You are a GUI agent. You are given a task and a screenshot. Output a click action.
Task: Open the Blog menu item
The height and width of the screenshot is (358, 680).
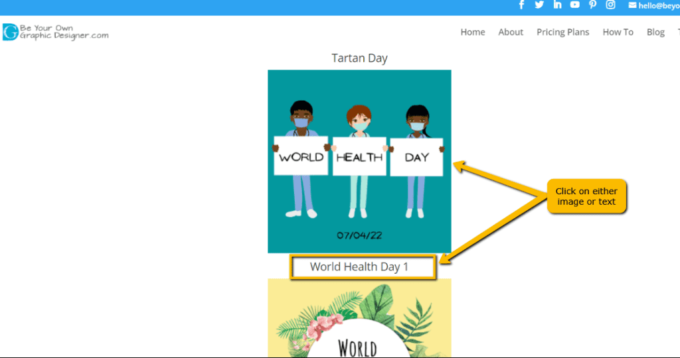pyautogui.click(x=655, y=32)
